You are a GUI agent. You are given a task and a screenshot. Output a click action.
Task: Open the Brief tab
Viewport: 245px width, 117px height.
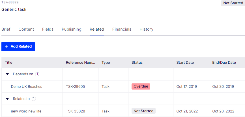pos(6,29)
